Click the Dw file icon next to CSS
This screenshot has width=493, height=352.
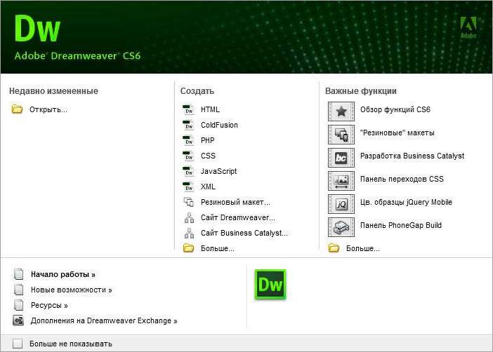pos(189,156)
